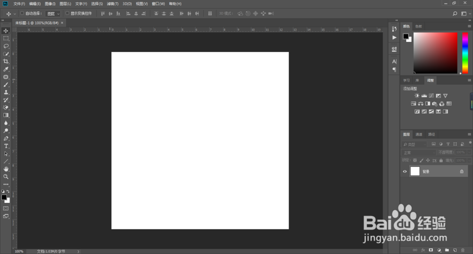Image resolution: width=473 pixels, height=254 pixels.
Task: Add layer mask icon
Action: click(431, 250)
